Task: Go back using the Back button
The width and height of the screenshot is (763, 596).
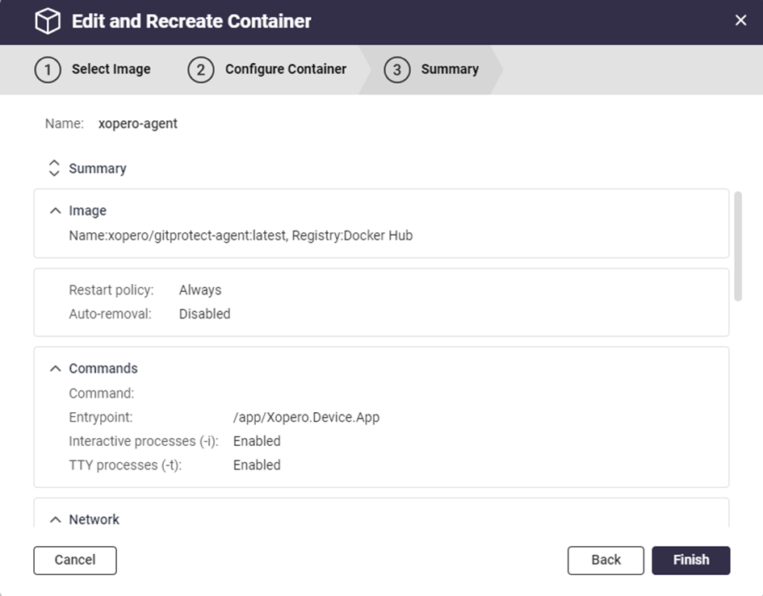Action: [606, 560]
